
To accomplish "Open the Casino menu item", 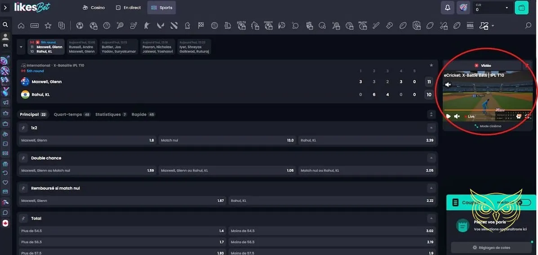I will click(94, 8).
